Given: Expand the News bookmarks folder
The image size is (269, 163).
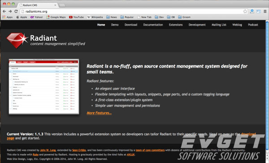Looking at the screenshot, I should (x=112, y=17).
